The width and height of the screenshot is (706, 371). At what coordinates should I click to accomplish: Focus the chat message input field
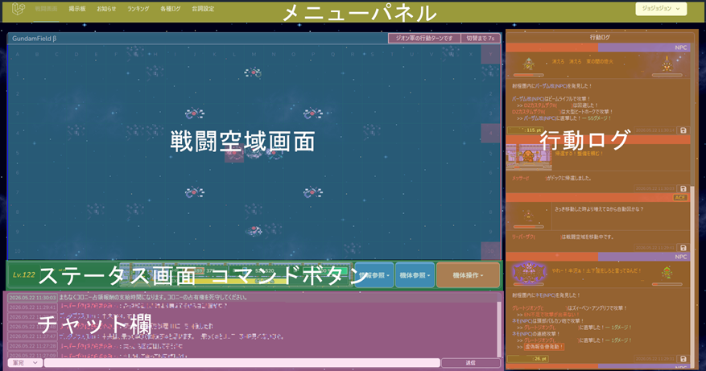[x=242, y=362]
